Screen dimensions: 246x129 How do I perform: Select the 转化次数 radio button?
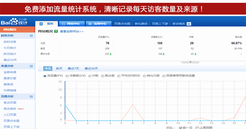144,76
